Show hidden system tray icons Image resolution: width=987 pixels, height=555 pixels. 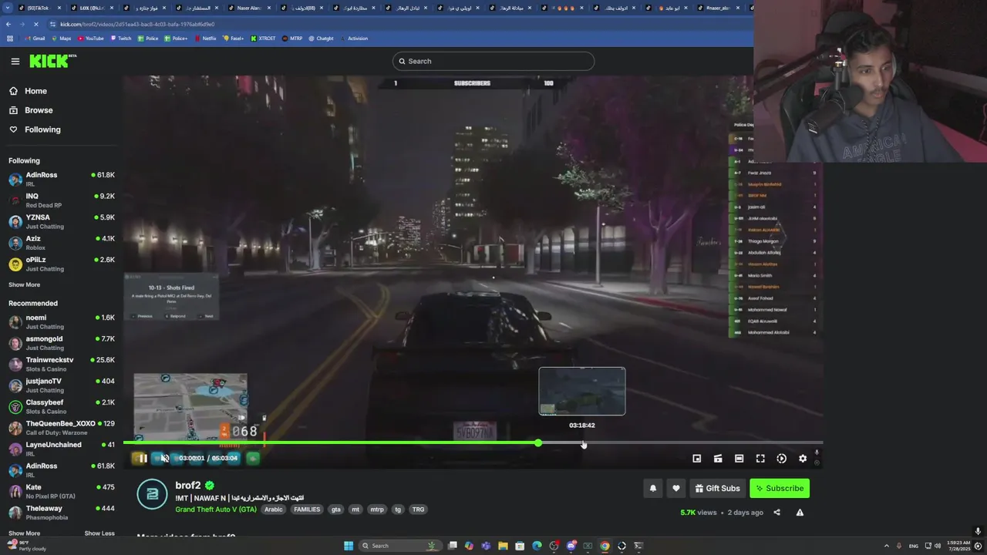pyautogui.click(x=886, y=546)
